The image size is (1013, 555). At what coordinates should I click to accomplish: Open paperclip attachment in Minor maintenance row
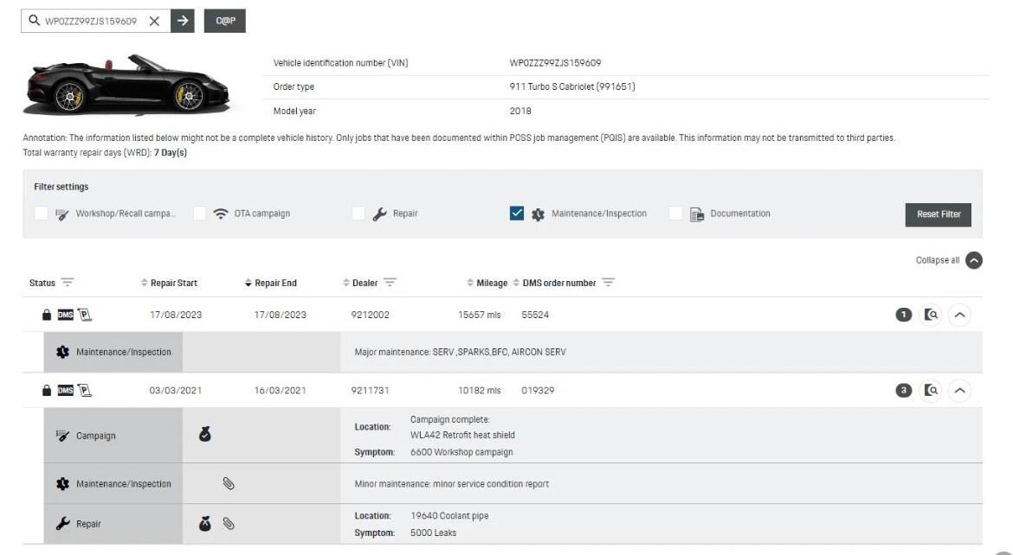(228, 483)
